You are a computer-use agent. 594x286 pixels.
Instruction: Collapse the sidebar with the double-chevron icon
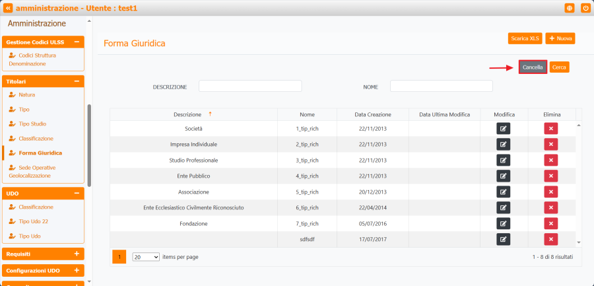tap(9, 8)
